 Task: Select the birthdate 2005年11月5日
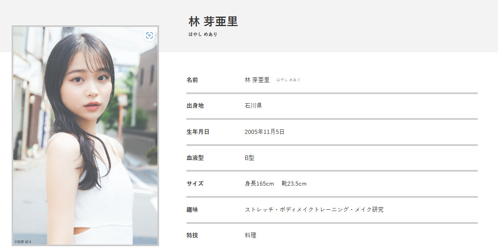[x=264, y=132]
